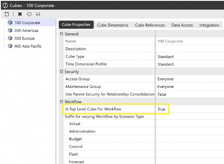Collapse the Security section
Screen dimensions: 224x164
click(61, 72)
